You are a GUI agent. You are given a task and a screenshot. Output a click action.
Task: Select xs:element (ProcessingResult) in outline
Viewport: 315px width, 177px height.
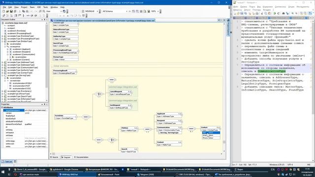click(19, 33)
